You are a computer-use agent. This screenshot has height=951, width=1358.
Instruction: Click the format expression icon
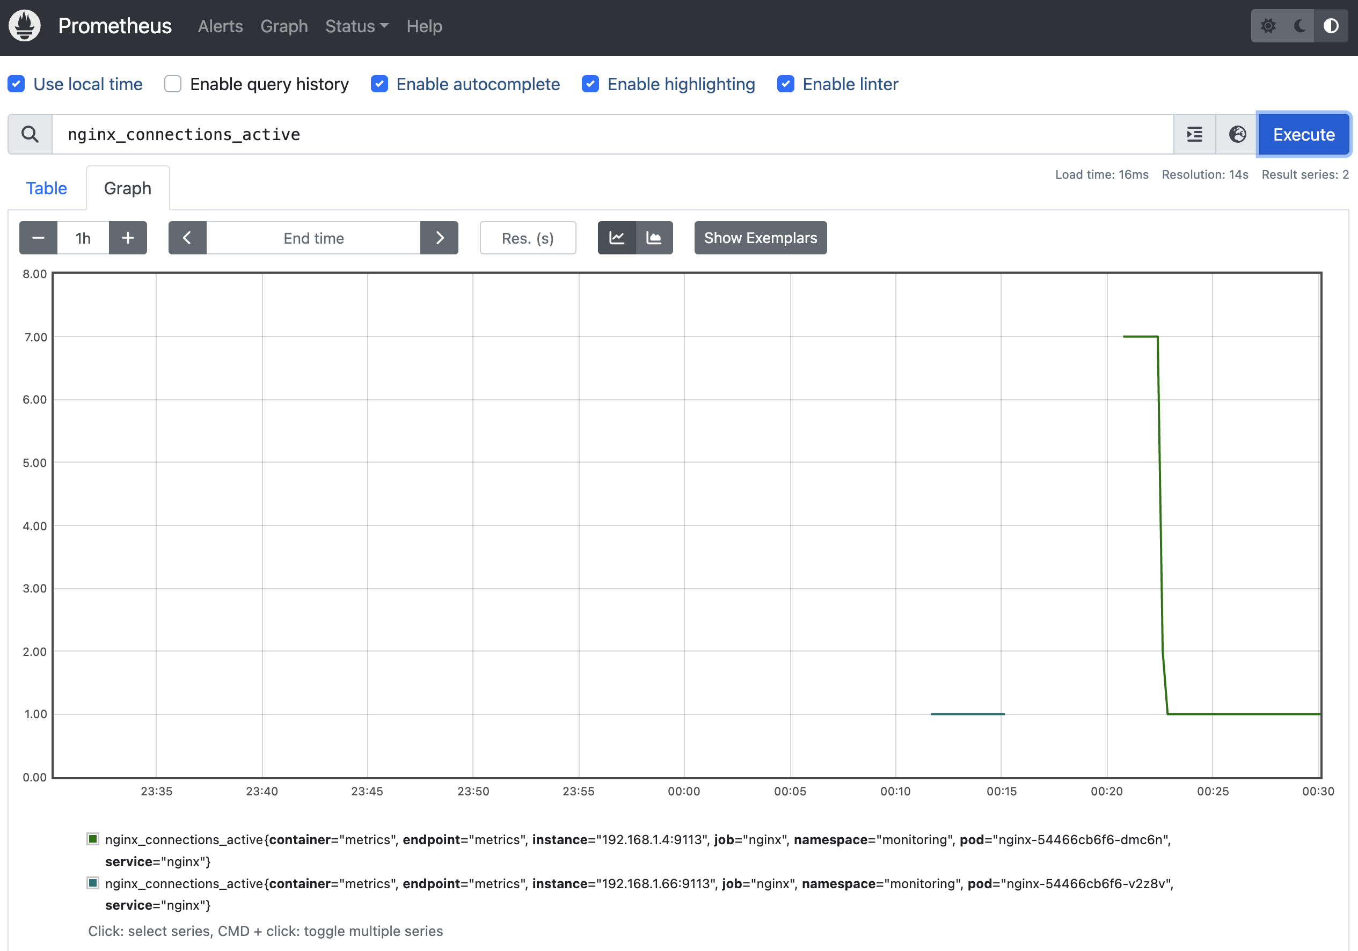(1194, 134)
